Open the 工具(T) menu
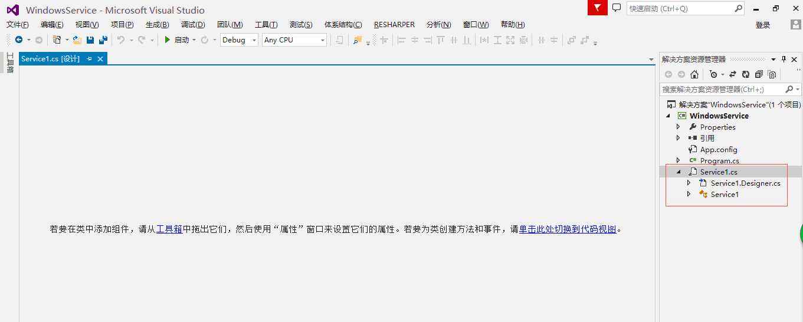This screenshot has width=803, height=322. (266, 24)
